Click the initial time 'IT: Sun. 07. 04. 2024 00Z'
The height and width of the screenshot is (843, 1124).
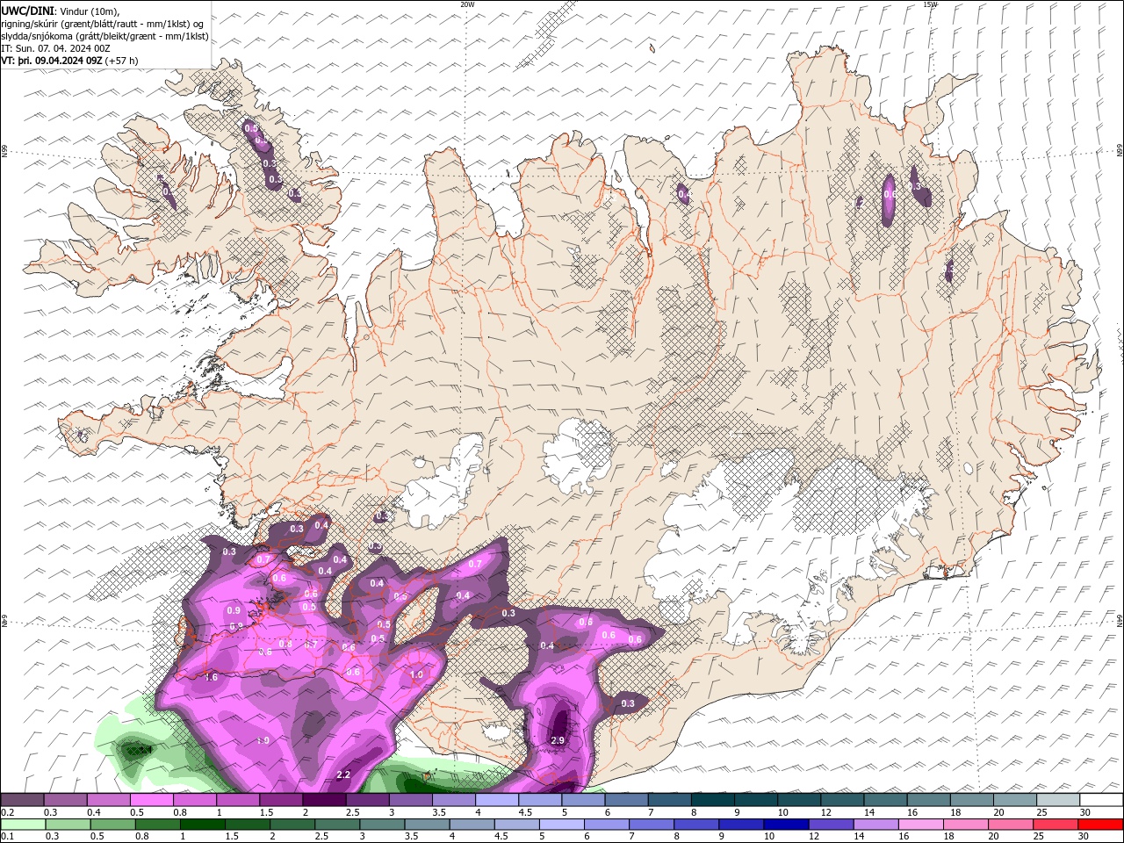point(57,48)
